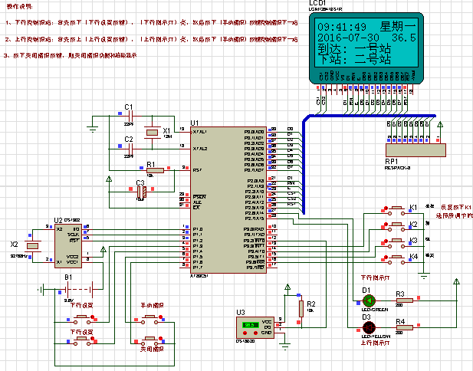Viewport: 473px width, 371px height.
Task: Click the SCLK pin label on U2
Action: [x=74, y=235]
